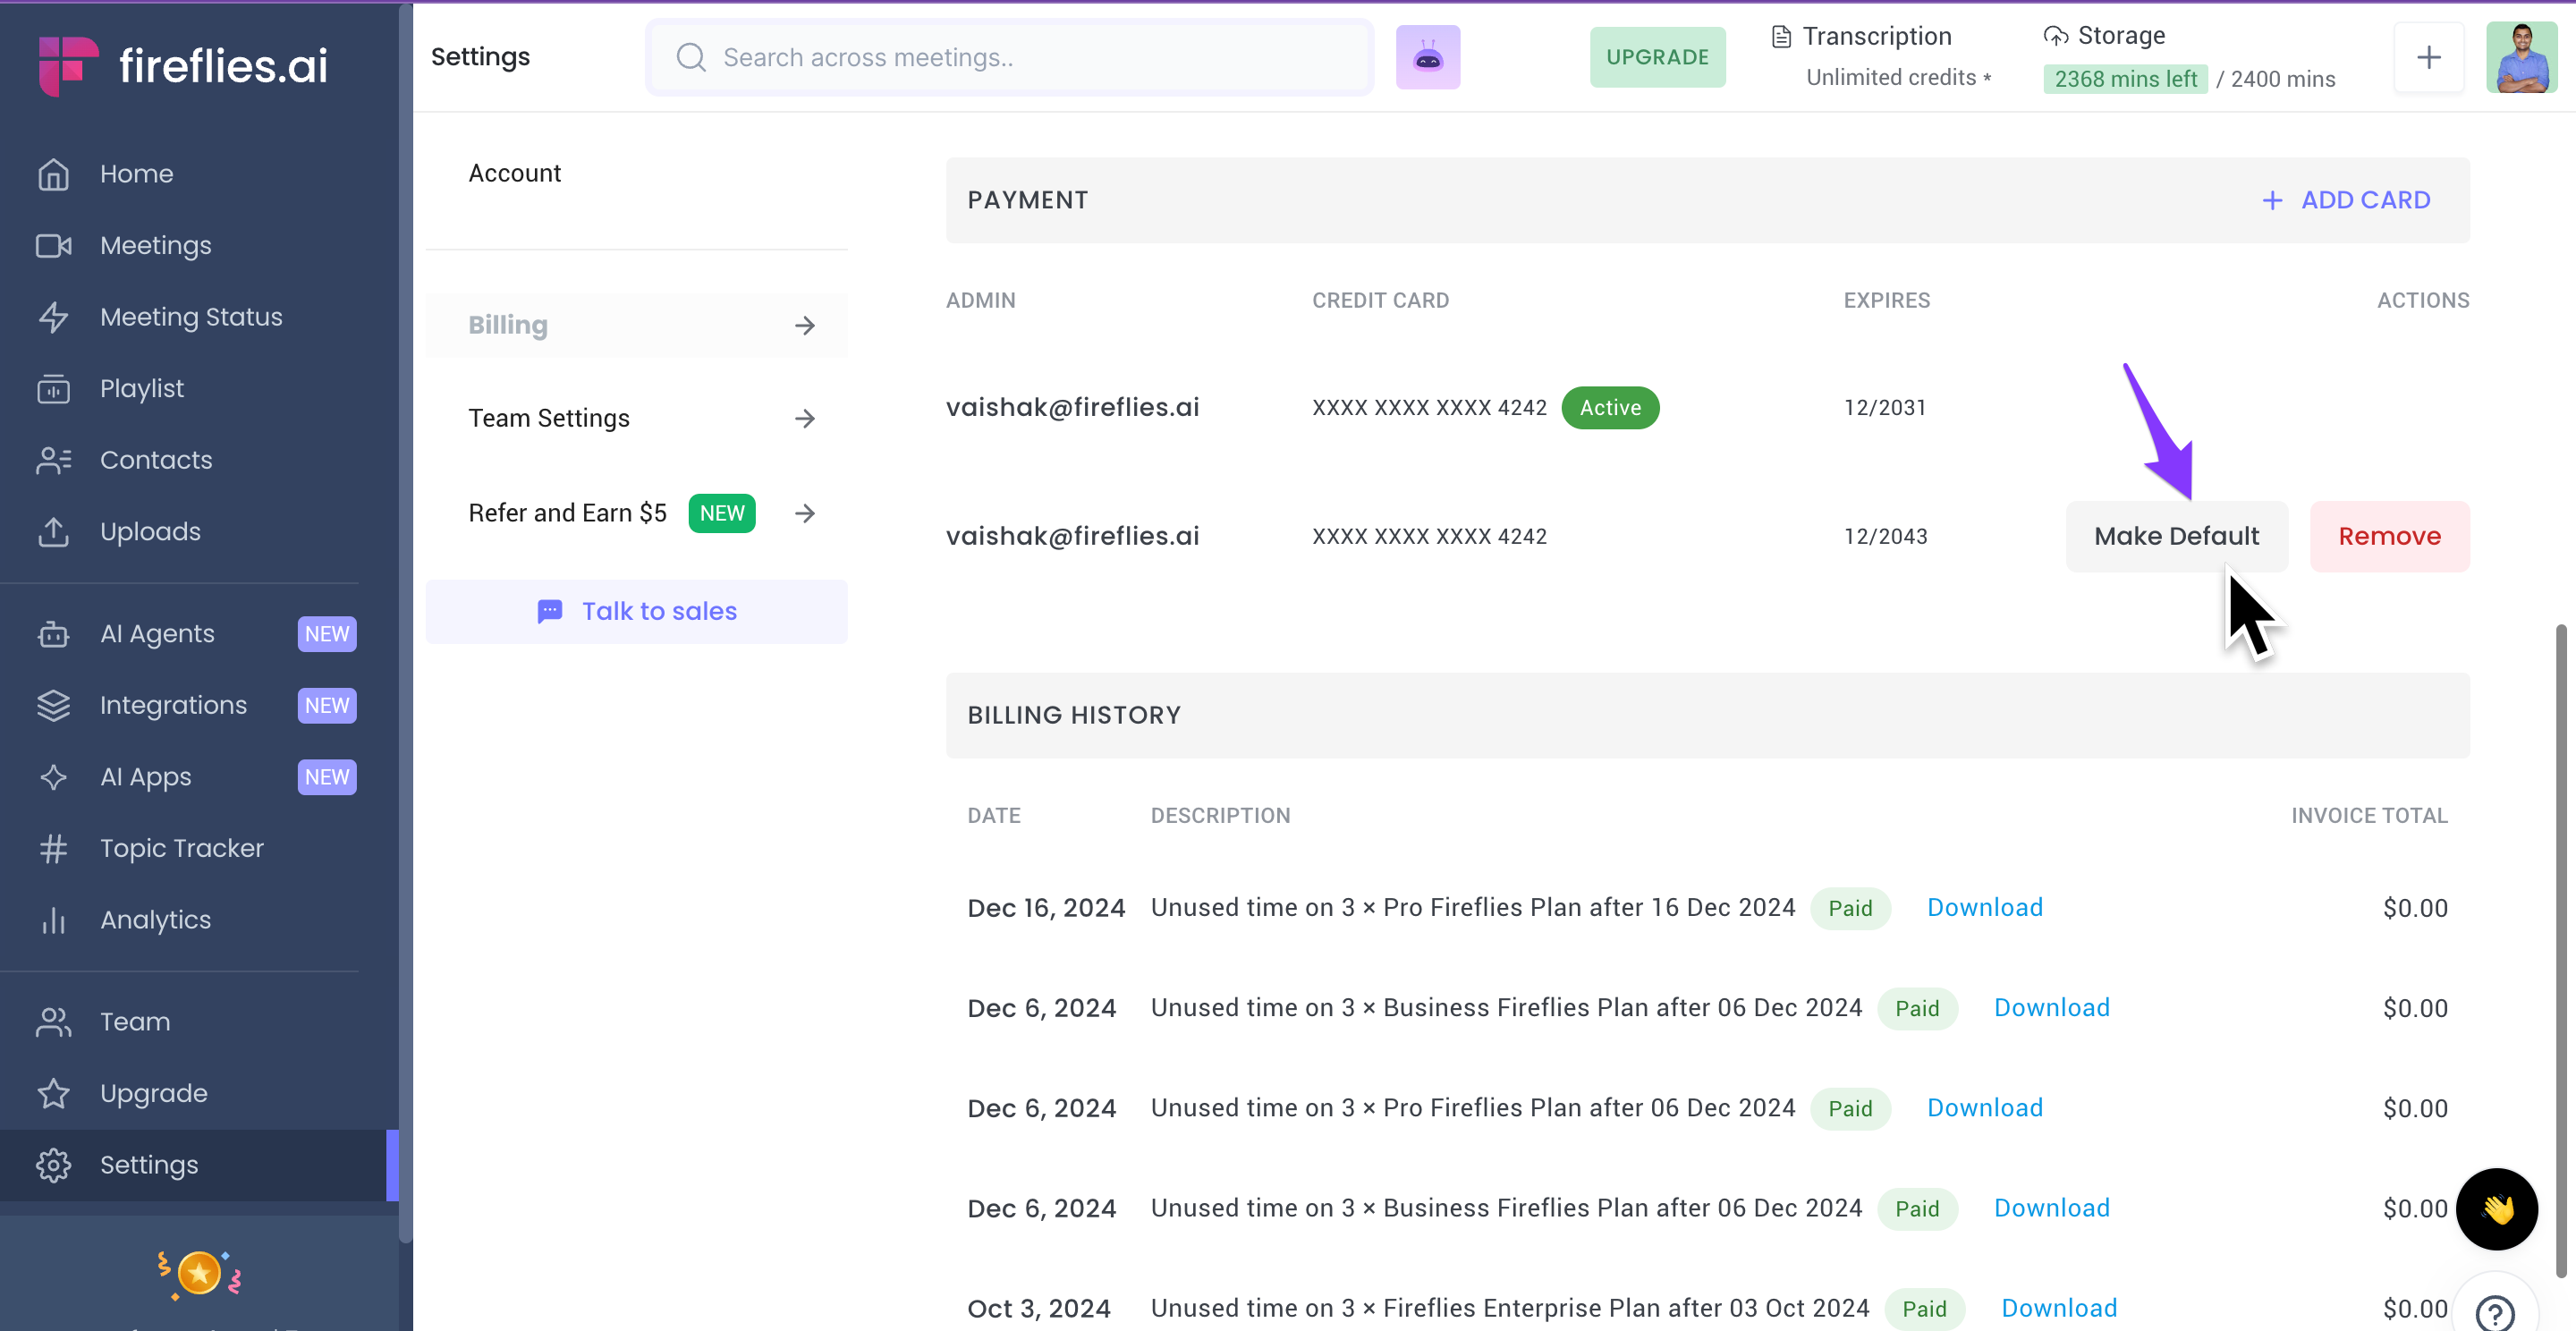Open the Account settings tab
2576x1331 pixels.
[x=515, y=174]
